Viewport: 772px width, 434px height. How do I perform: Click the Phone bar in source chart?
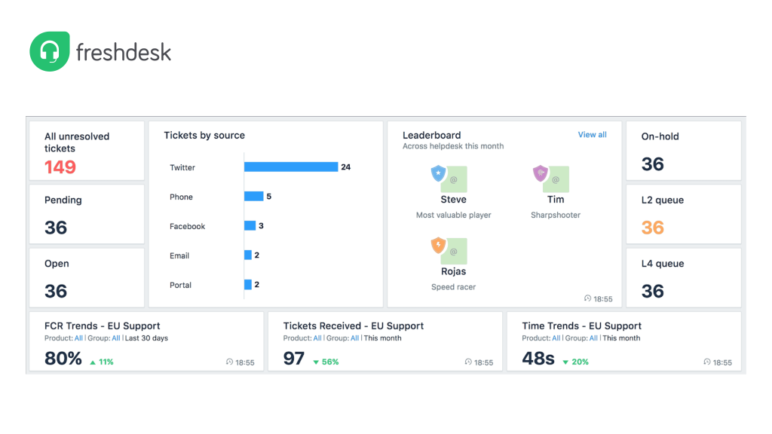(254, 197)
